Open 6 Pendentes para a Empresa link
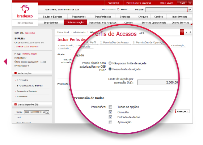Viewport: 203px width, 145px height. click(x=30, y=86)
